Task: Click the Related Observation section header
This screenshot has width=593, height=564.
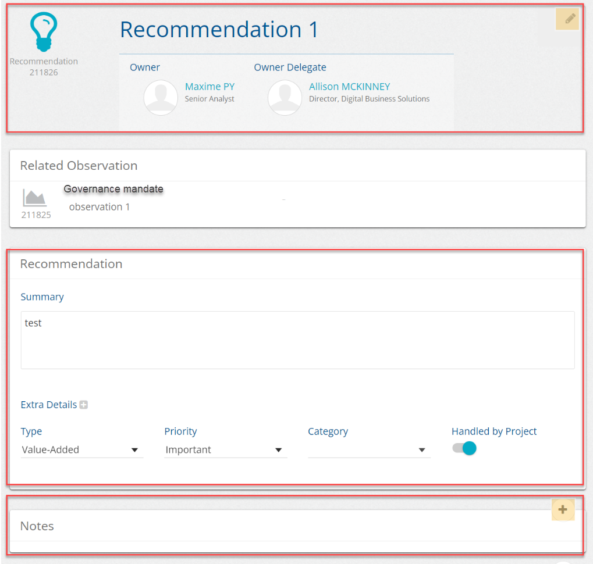Action: click(79, 166)
